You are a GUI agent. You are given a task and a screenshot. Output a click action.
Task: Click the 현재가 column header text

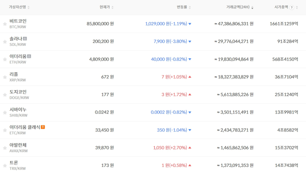(x=105, y=7)
